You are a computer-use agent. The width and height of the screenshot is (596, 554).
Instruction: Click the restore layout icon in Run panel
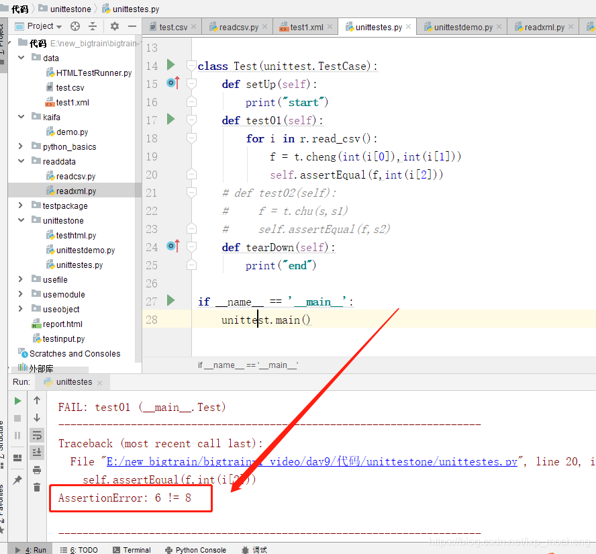pyautogui.click(x=17, y=458)
